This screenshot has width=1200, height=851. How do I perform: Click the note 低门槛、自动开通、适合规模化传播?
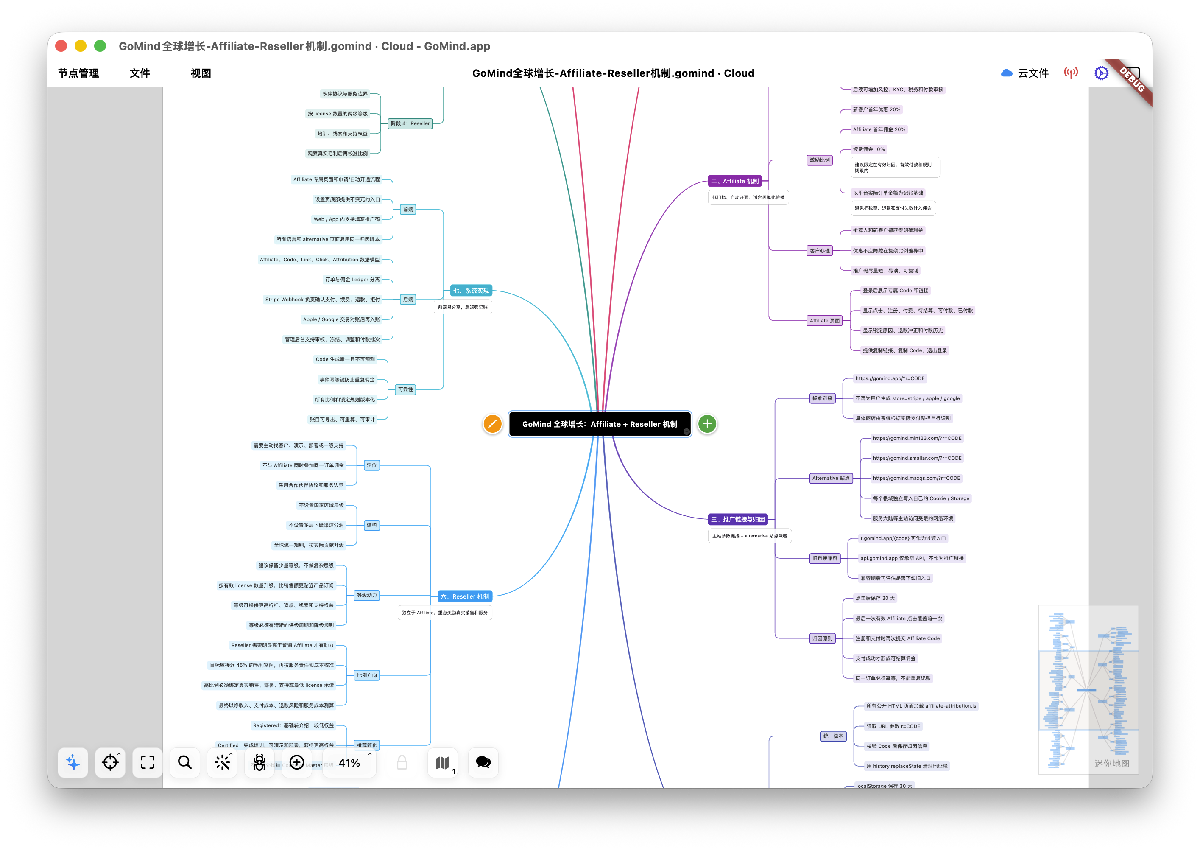pos(748,198)
